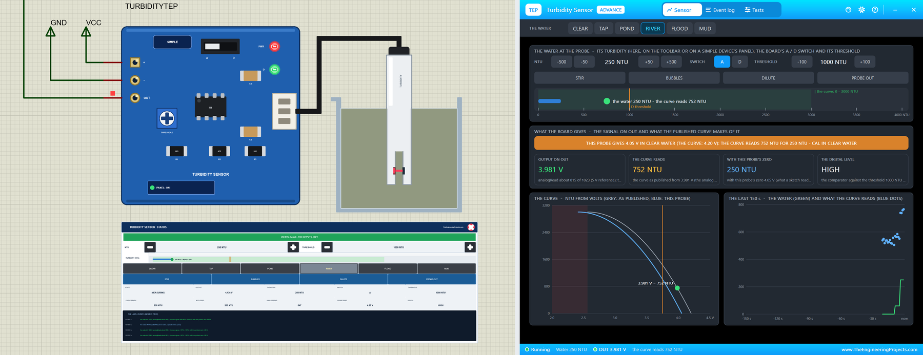
Task: Select resistor R3 on the board
Action: 255,151
